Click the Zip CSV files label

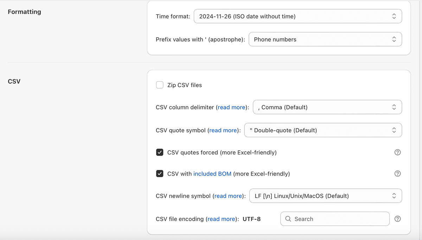point(185,85)
